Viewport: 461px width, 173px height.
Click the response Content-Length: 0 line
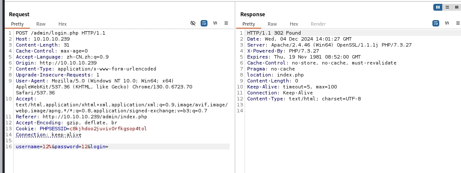pos(272,81)
